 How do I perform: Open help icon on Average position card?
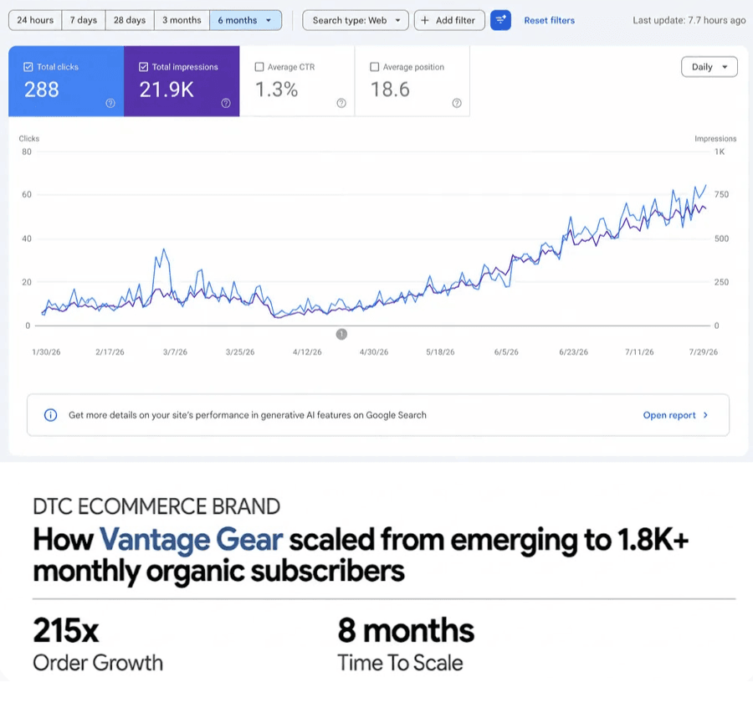click(457, 103)
